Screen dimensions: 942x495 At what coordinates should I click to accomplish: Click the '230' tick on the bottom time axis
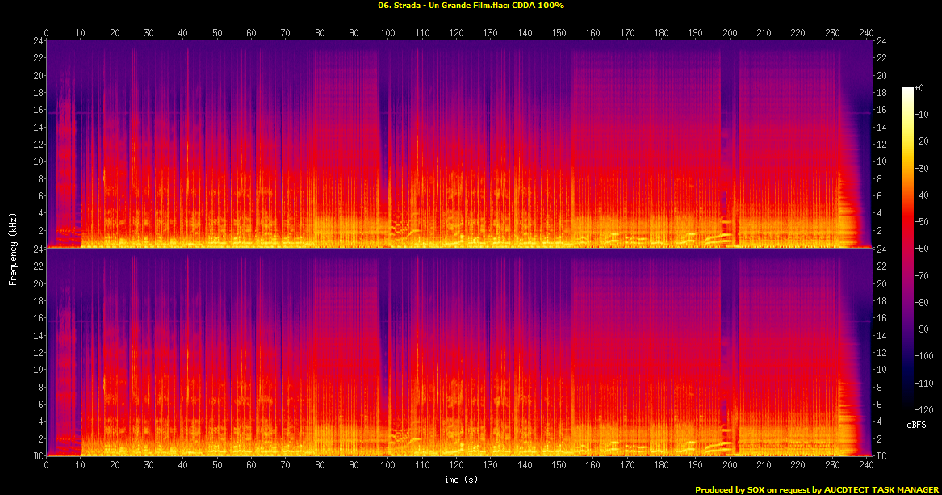832,465
